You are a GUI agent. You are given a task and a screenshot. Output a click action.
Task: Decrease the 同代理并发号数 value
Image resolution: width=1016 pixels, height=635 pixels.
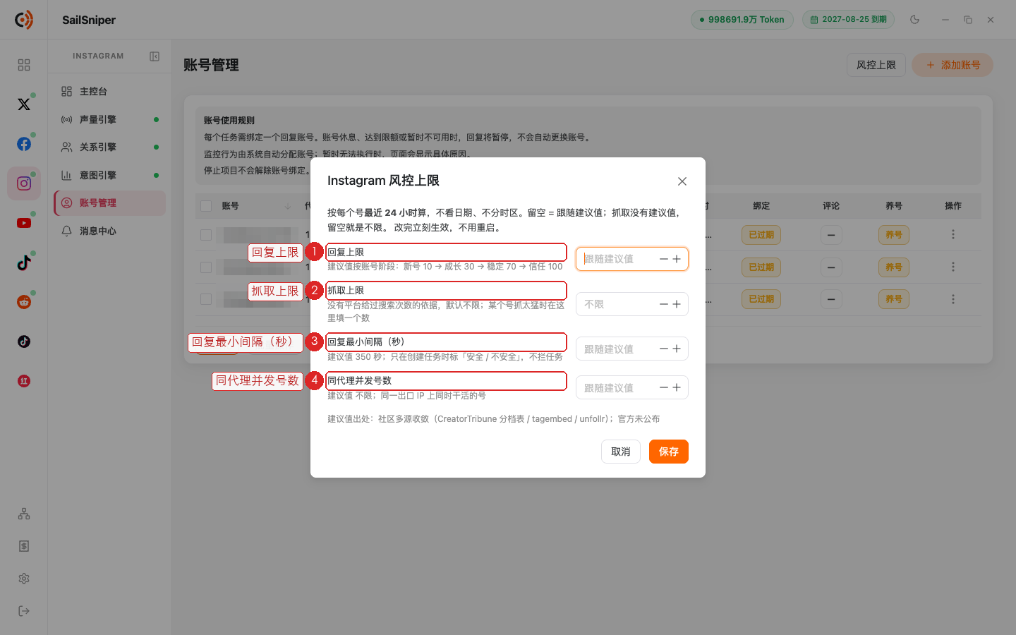click(x=664, y=387)
